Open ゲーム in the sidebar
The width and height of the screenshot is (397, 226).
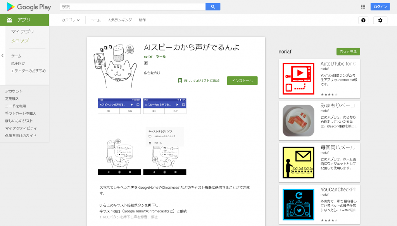pyautogui.click(x=16, y=56)
